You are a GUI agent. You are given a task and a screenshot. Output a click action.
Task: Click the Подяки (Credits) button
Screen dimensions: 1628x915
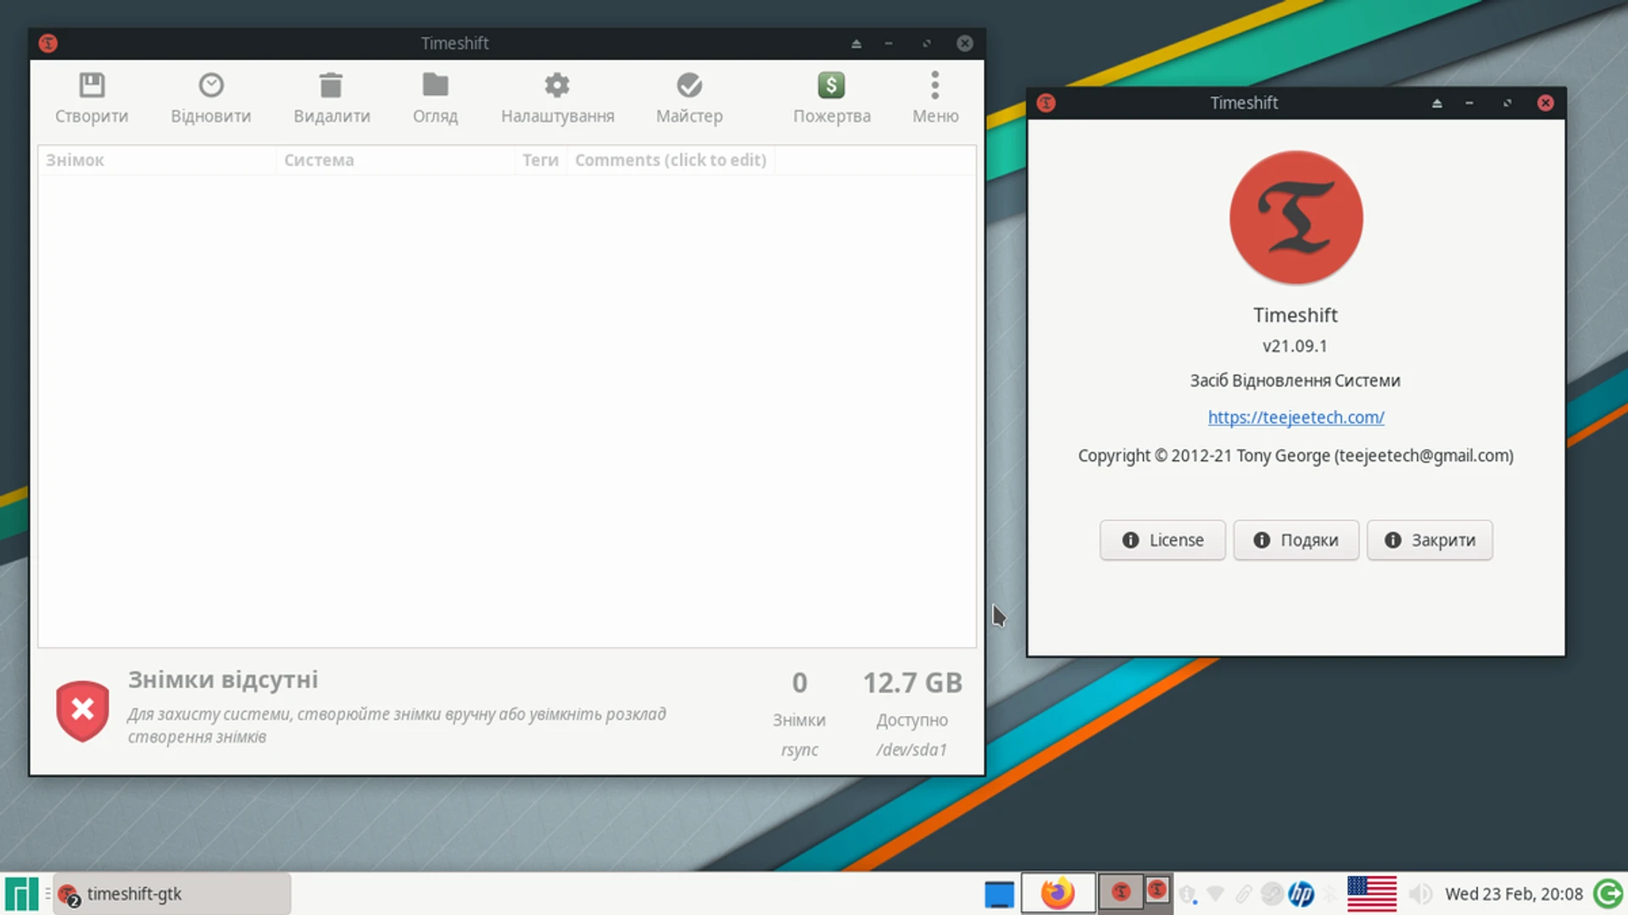[x=1296, y=541]
